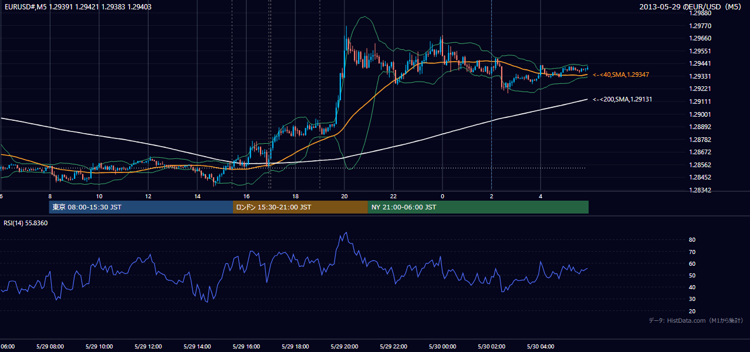Click price axis value 1.28562
This screenshot has width=750, height=352.
pos(700,165)
